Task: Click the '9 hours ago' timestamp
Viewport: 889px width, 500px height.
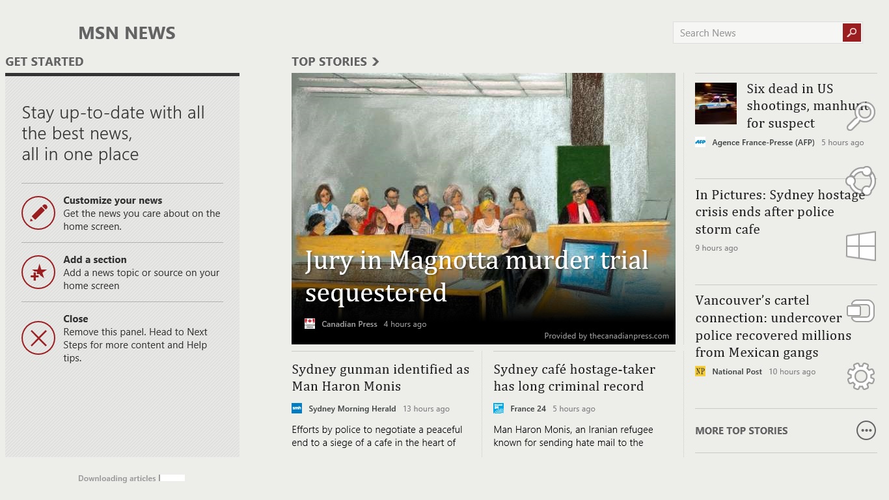Action: (x=717, y=248)
